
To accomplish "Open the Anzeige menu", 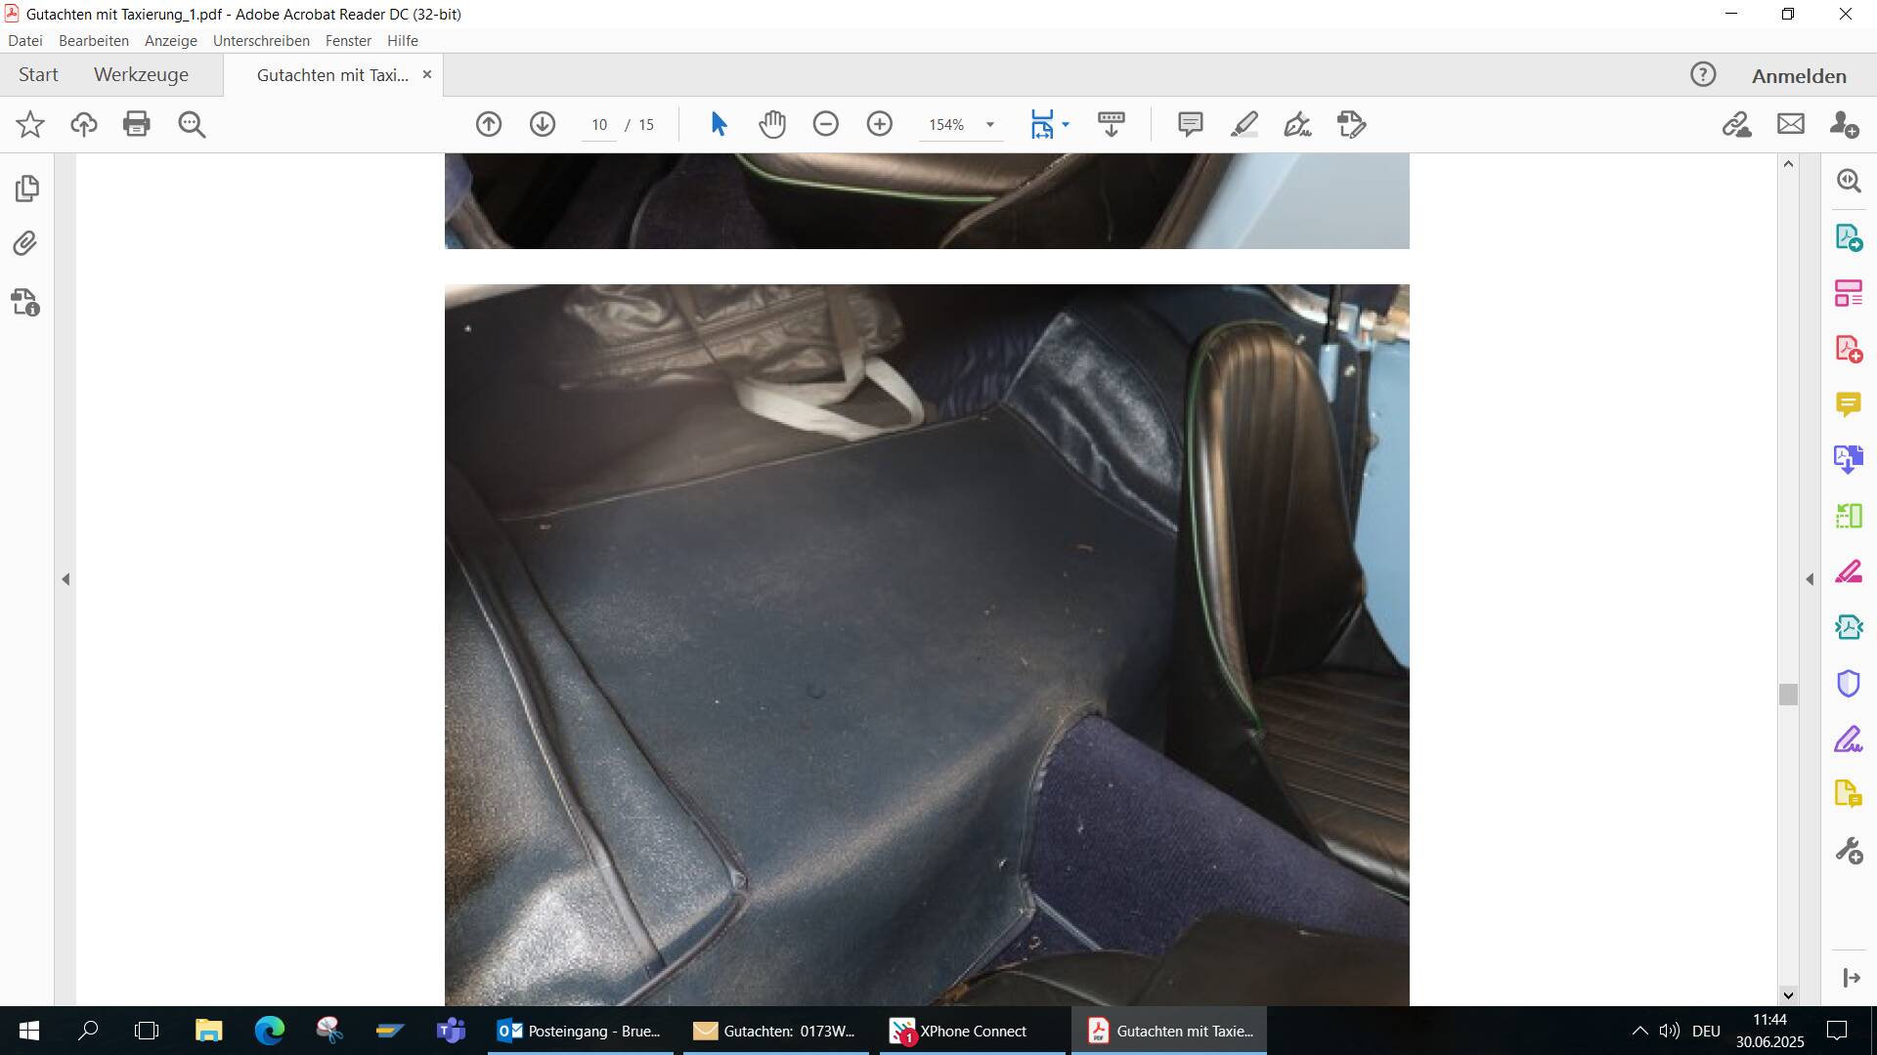I will point(170,41).
